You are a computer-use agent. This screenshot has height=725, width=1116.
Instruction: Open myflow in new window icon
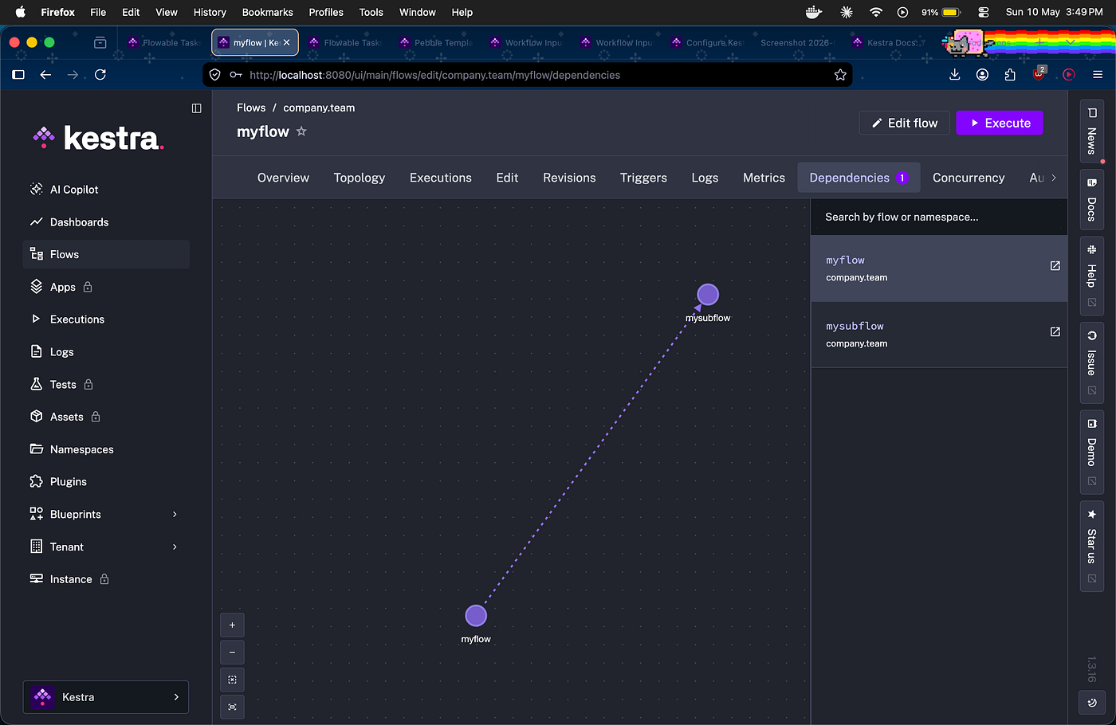tap(1055, 265)
